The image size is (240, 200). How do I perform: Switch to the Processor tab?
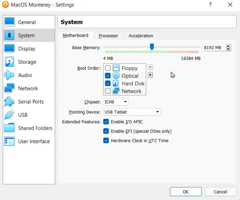108,36
